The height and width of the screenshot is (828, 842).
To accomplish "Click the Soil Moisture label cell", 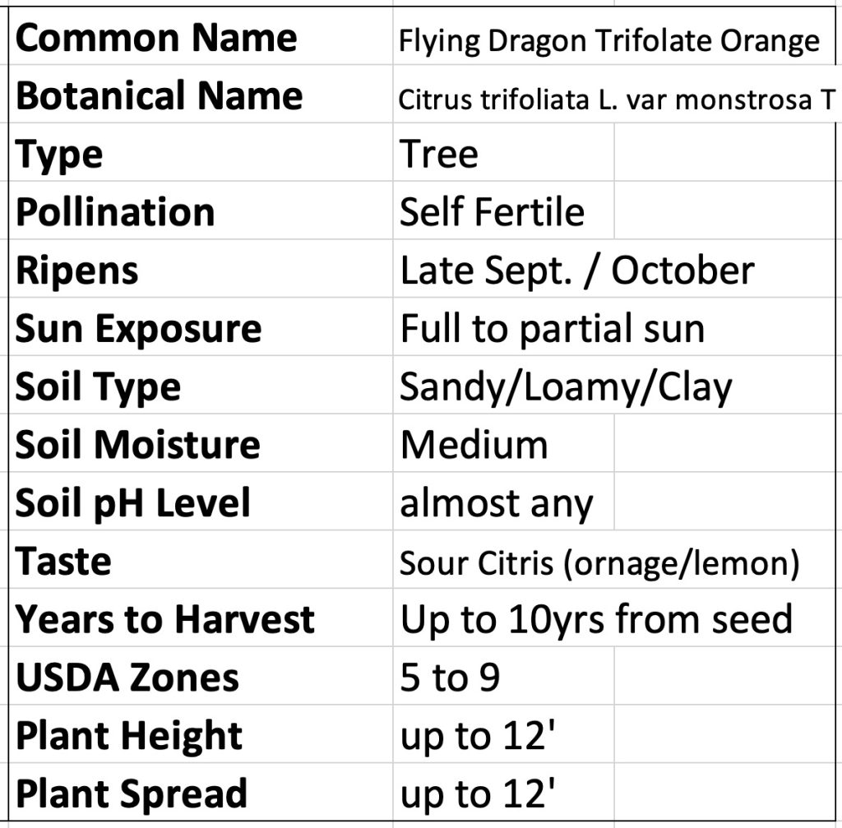I will [137, 444].
